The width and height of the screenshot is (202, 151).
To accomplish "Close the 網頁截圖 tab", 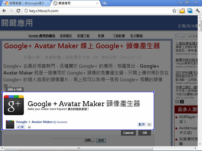I will point(48,3).
